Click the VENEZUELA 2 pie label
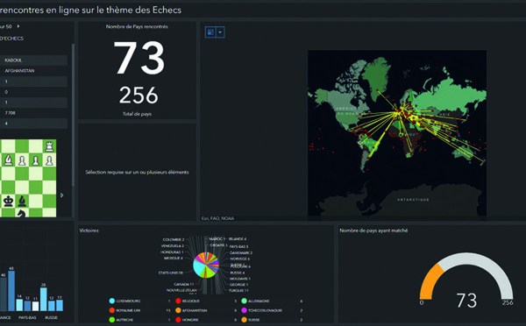This screenshot has height=326, width=526. coord(173,246)
